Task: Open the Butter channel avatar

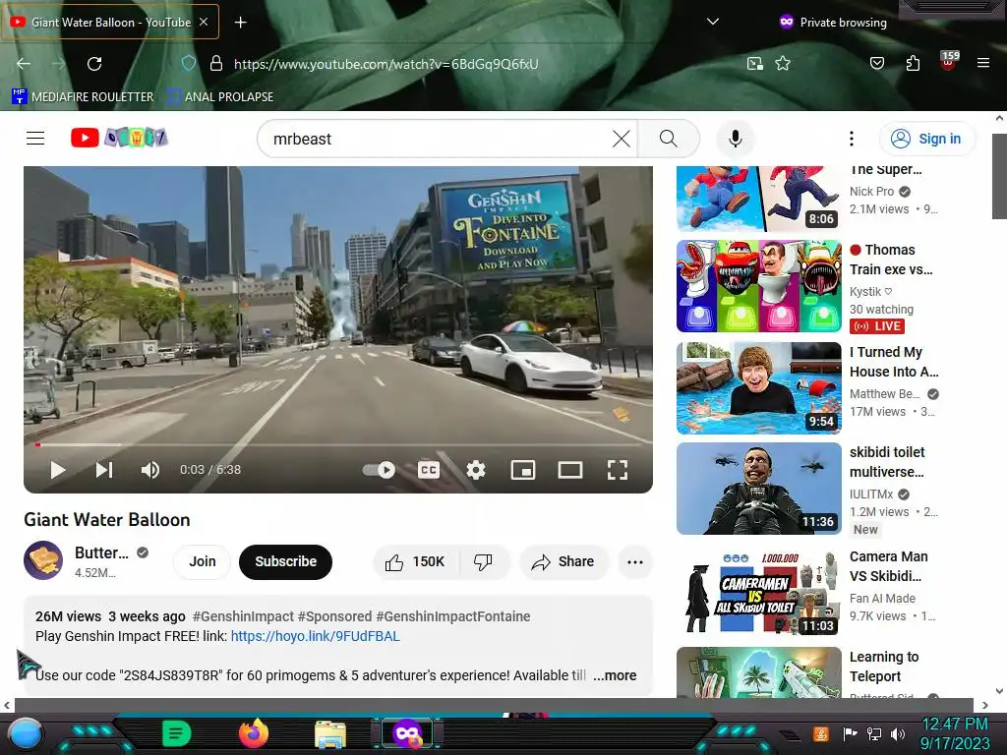Action: point(43,560)
